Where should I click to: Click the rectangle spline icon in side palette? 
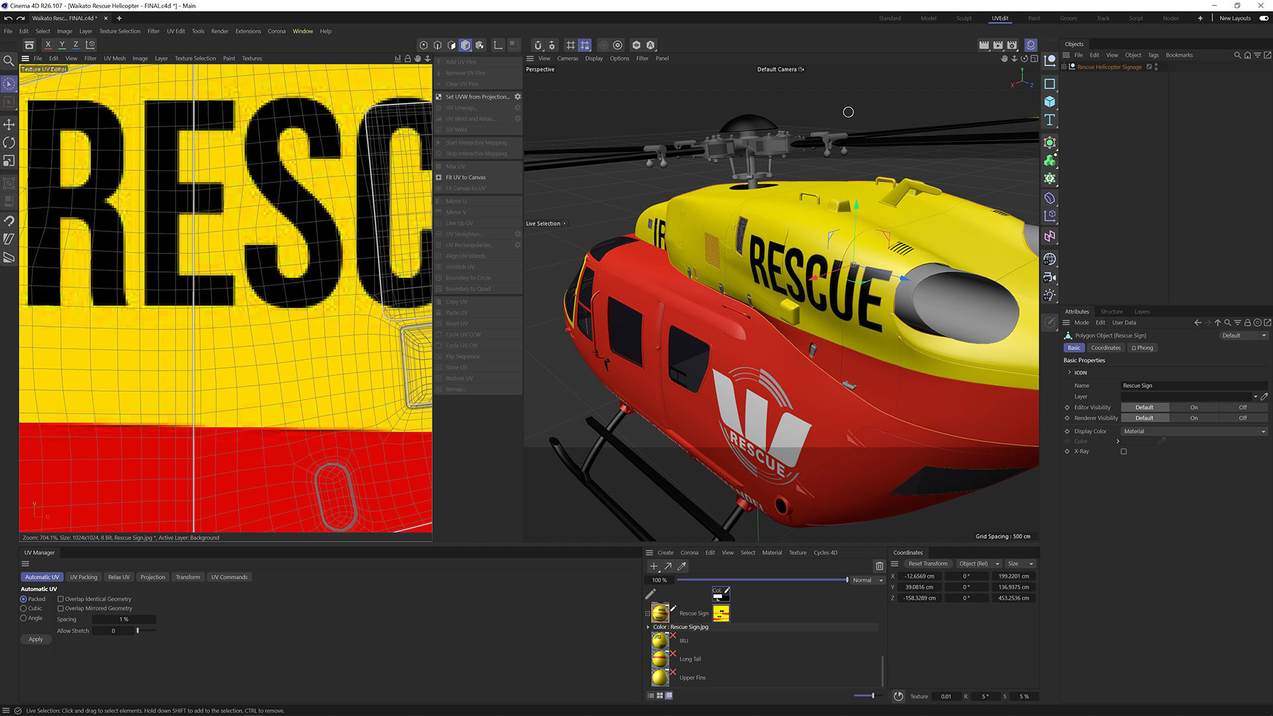1050,84
